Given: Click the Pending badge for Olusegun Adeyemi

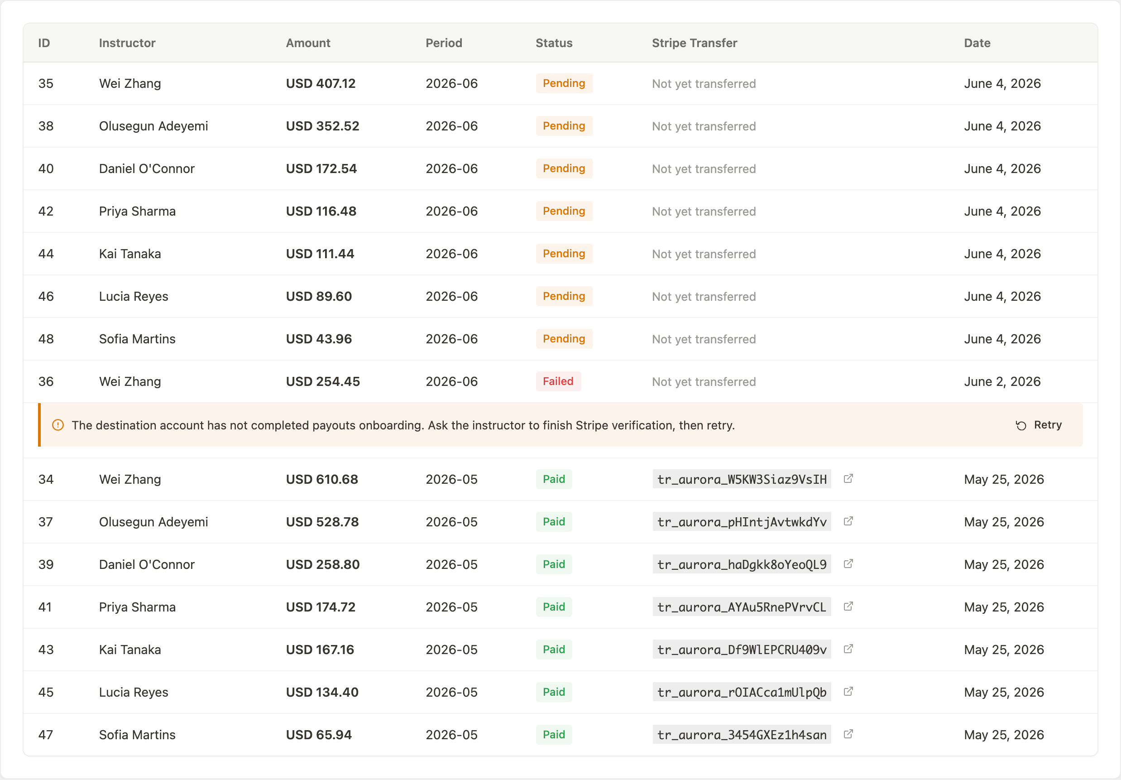Looking at the screenshot, I should pos(564,125).
